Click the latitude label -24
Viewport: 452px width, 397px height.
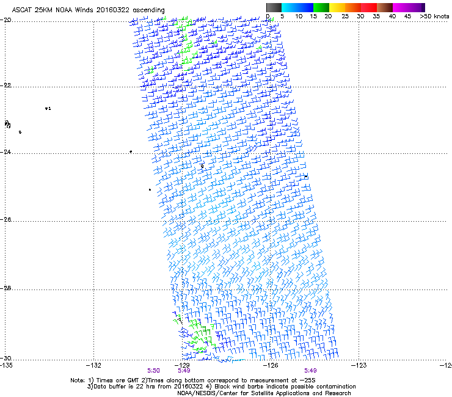(x=5, y=152)
